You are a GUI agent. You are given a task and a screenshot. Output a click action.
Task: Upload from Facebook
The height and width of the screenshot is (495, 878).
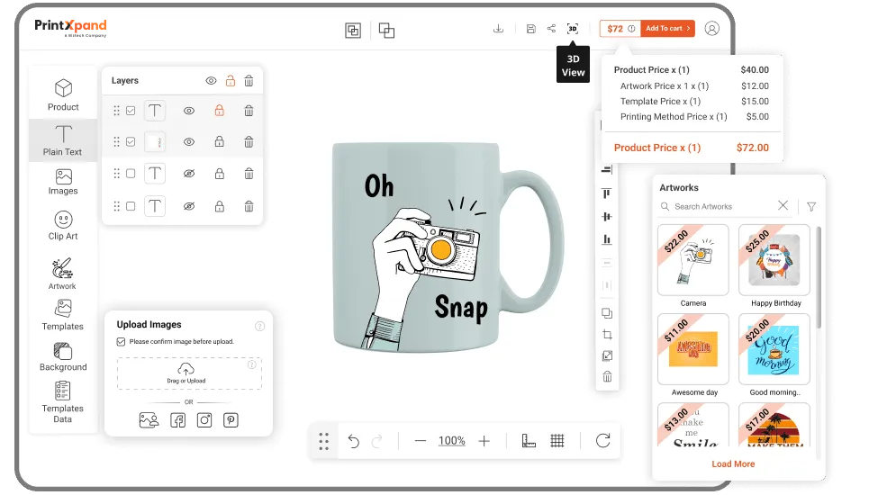click(178, 420)
